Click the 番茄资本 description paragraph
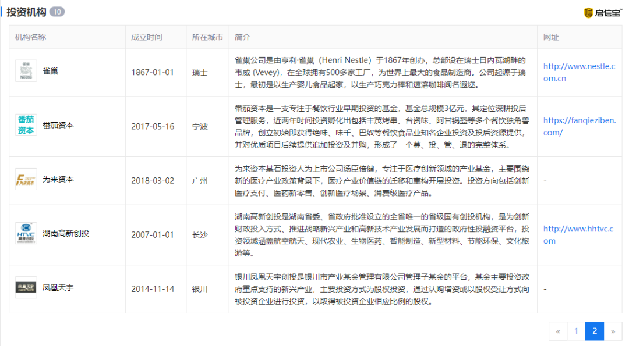Viewport: 629px width, 346px height. pyautogui.click(x=382, y=127)
